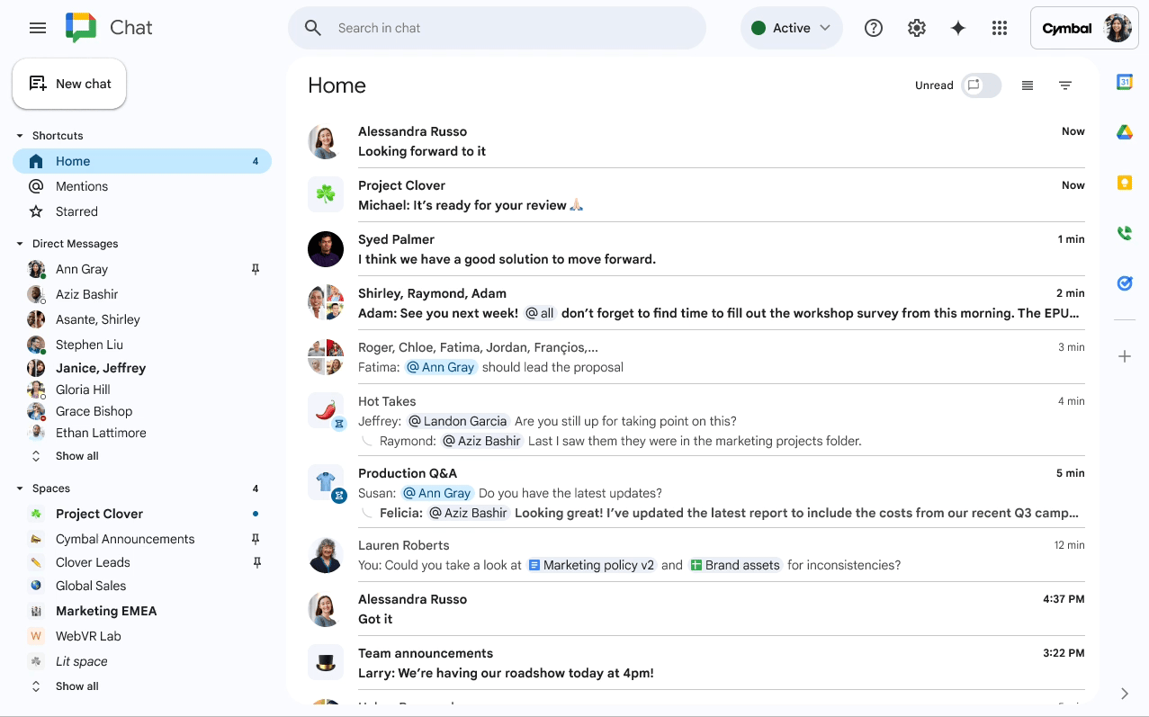Open the Google apps launcher grid
Screen dimensions: 1149x717
click(x=999, y=28)
